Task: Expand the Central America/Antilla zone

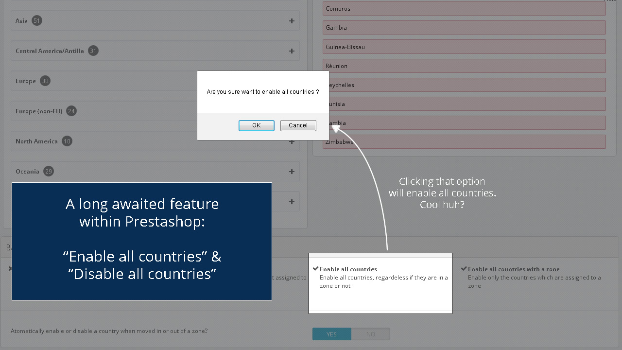Action: click(x=292, y=51)
